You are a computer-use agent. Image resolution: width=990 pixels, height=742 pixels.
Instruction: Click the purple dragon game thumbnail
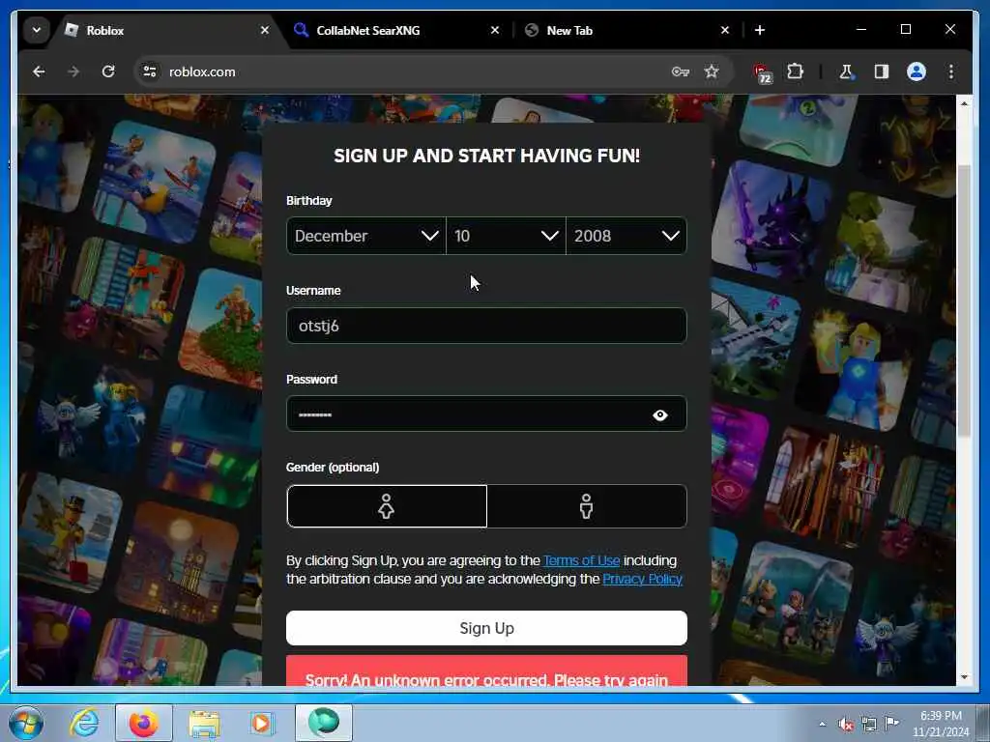click(x=774, y=221)
